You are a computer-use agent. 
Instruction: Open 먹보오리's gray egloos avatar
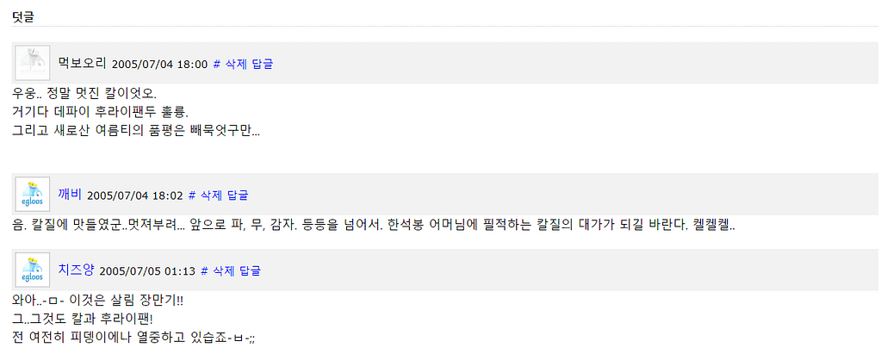(32, 63)
